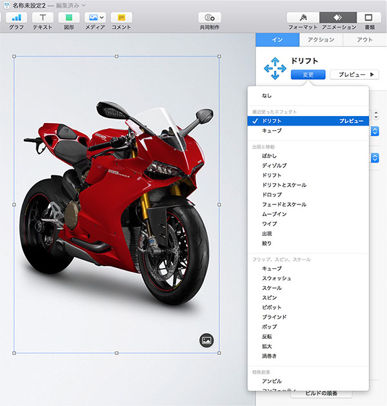Click プレビュー in the highlighted ドリフト row

[352, 121]
